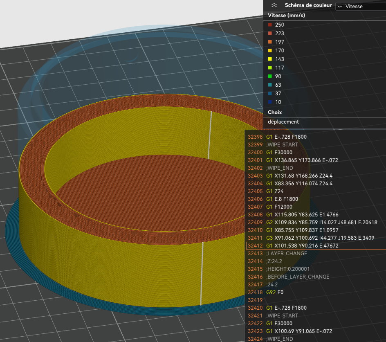Screen dimensions: 386x342
Task: Click the ;LAYER_CHANGE line 32413
Action: pyautogui.click(x=287, y=254)
